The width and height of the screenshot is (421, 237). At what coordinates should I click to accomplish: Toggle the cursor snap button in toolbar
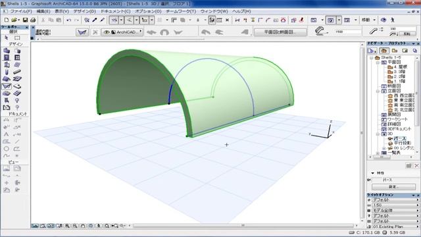click(145, 20)
